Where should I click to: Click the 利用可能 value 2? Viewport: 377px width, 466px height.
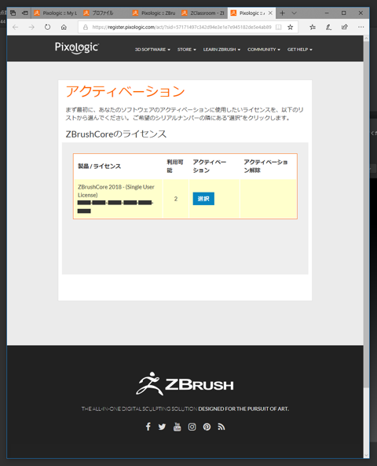coord(176,199)
